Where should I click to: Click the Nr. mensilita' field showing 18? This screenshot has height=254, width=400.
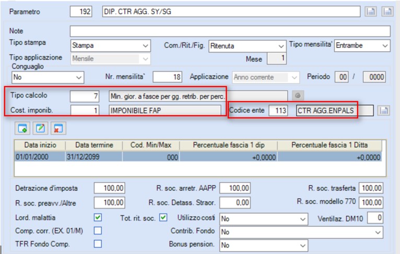(x=167, y=77)
